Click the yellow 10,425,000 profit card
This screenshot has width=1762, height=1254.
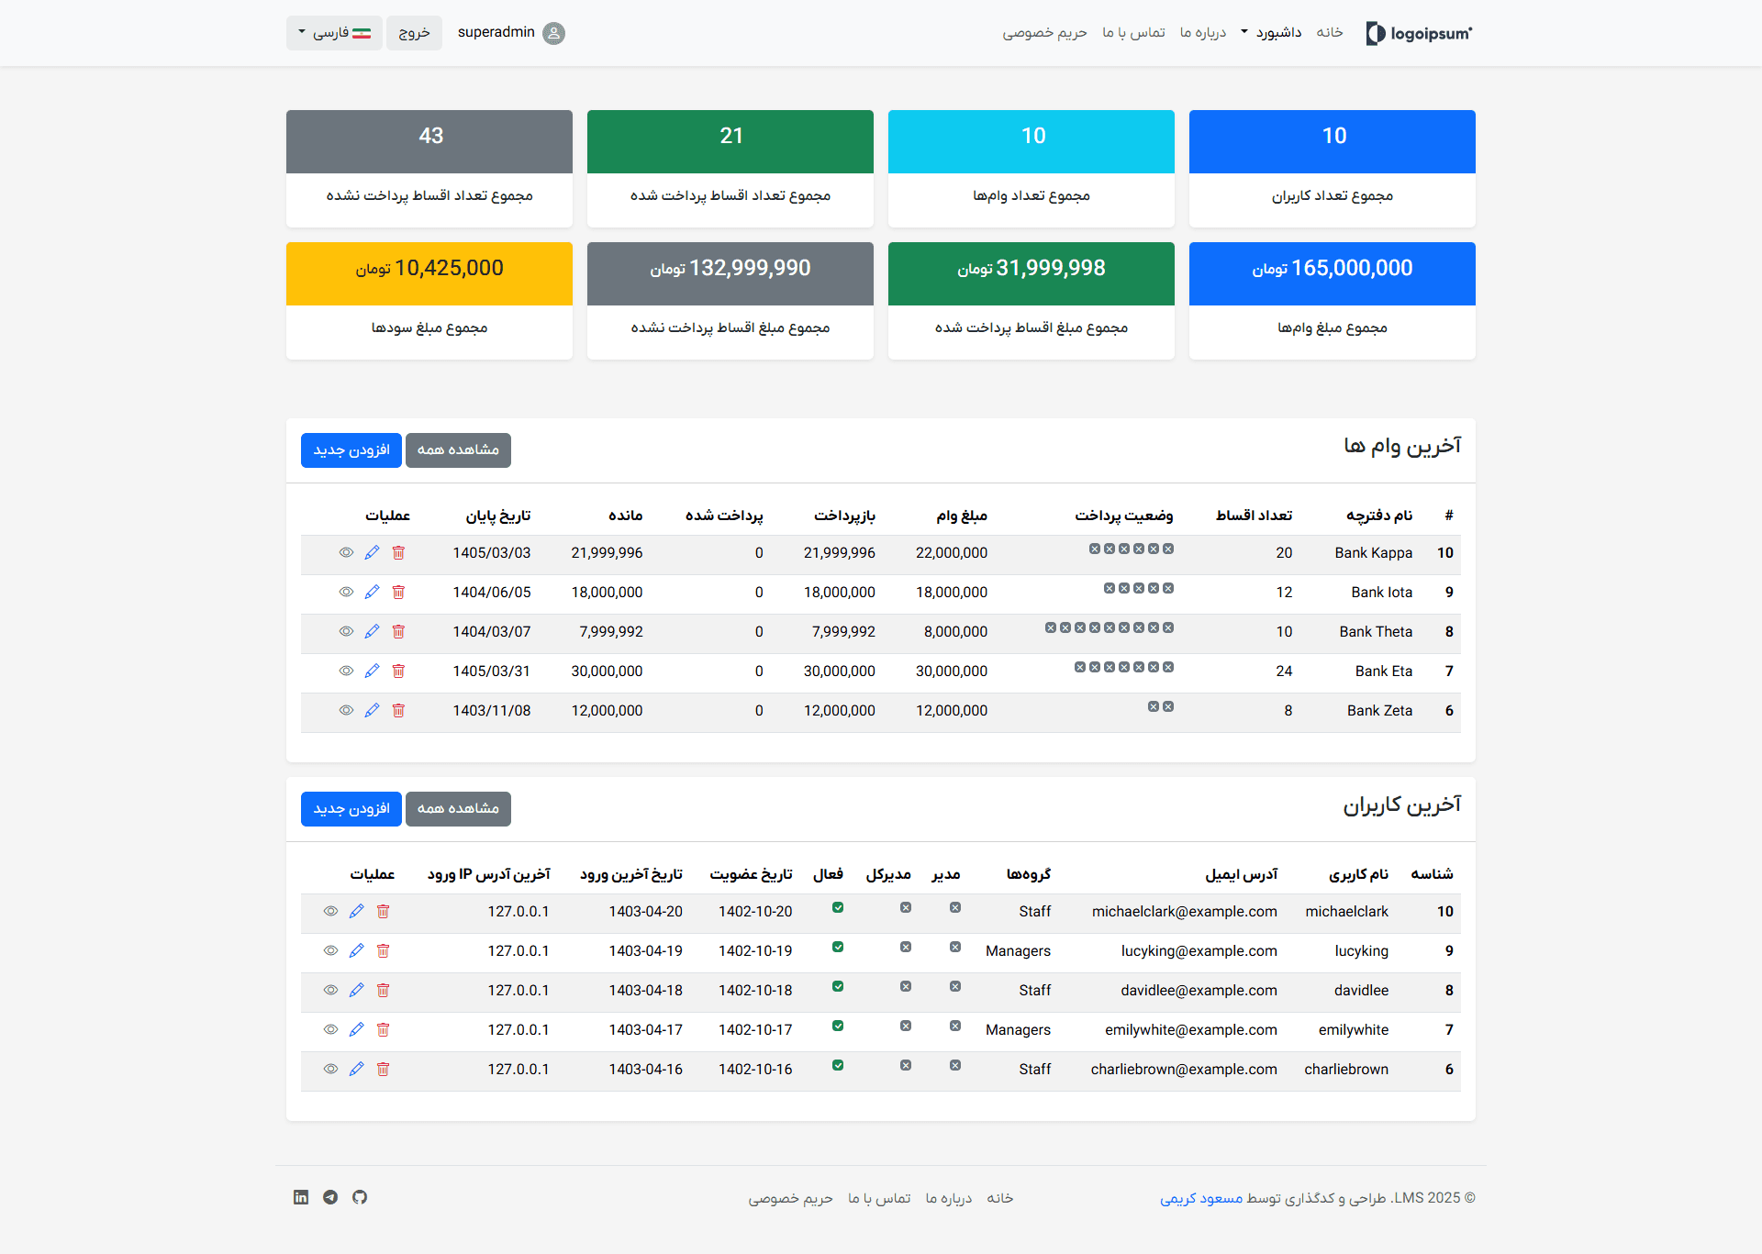tap(429, 301)
